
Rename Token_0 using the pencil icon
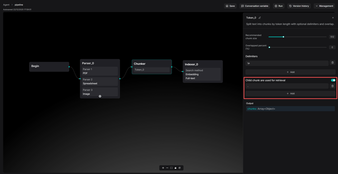[x=260, y=18]
